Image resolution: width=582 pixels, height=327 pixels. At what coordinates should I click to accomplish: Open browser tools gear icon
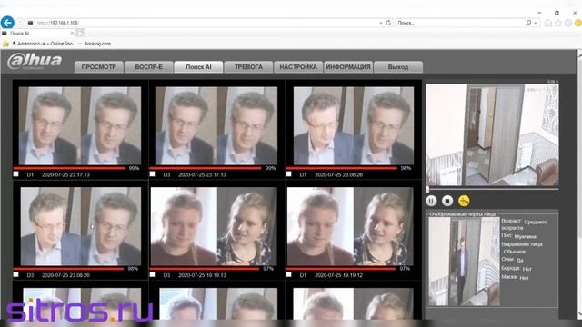[x=567, y=23]
